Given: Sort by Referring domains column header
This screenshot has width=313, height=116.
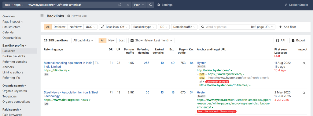Looking at the screenshot, I should (x=143, y=51).
